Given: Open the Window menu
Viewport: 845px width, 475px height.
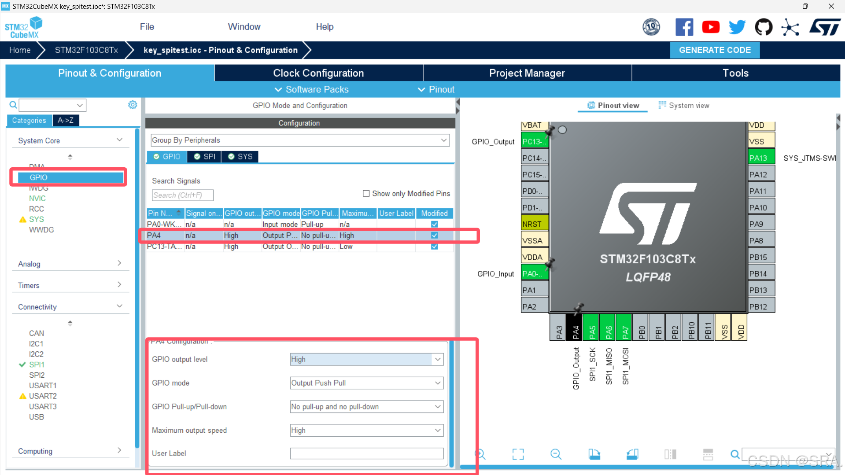Looking at the screenshot, I should [244, 26].
